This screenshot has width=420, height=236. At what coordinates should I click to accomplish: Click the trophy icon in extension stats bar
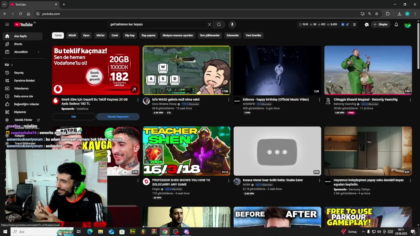tap(354, 24)
